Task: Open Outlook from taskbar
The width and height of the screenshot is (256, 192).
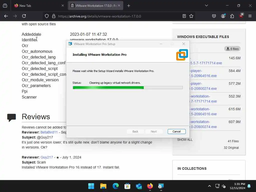Action: (139, 186)
